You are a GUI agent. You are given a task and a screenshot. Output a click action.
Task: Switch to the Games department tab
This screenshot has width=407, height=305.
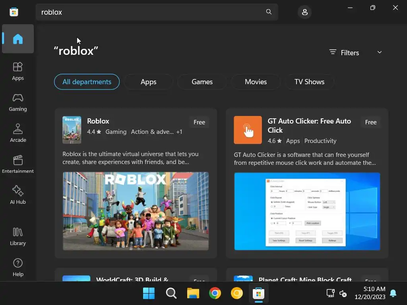click(202, 82)
